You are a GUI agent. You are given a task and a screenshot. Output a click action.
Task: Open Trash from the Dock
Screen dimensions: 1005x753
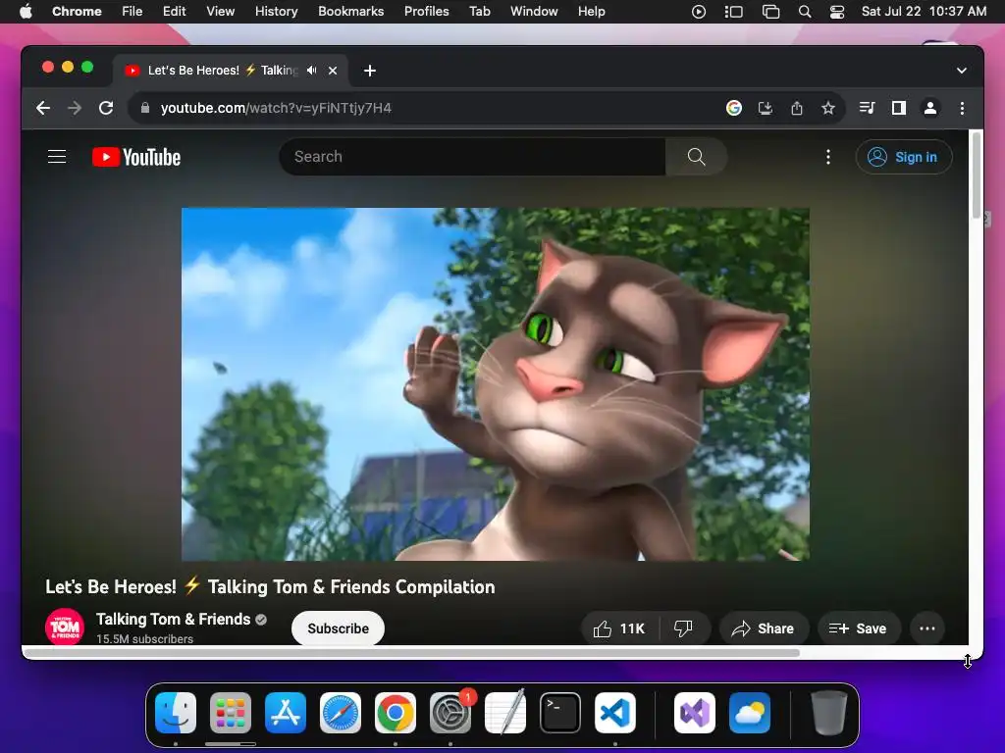click(829, 713)
